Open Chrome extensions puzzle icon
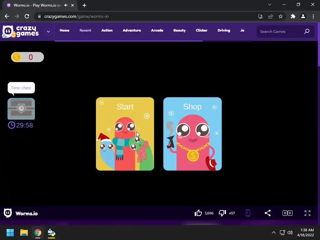 pos(293,16)
